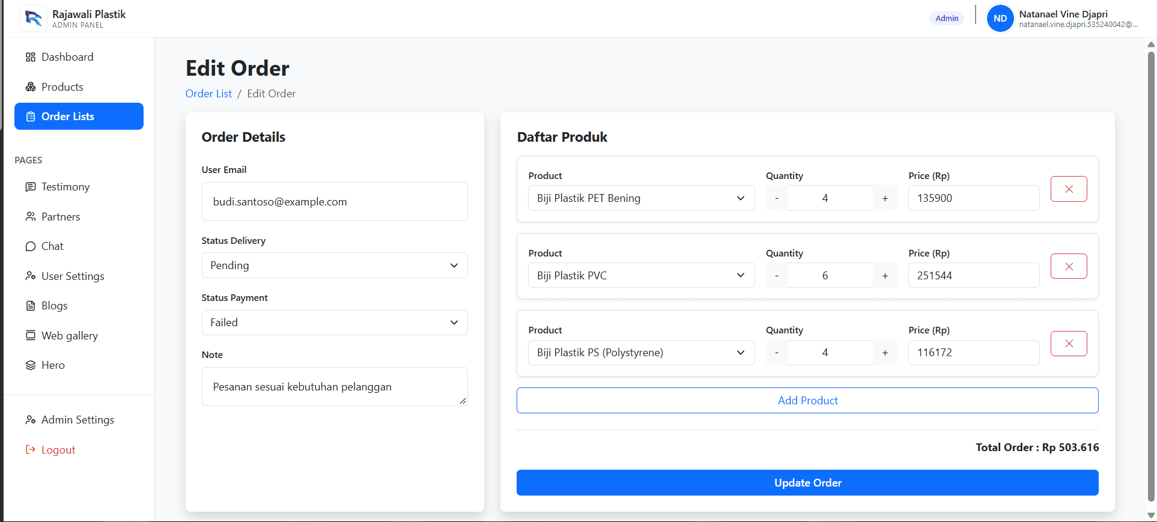Screen dimensions: 1157x522
Task: Click the Blogs document icon
Action: tap(31, 306)
